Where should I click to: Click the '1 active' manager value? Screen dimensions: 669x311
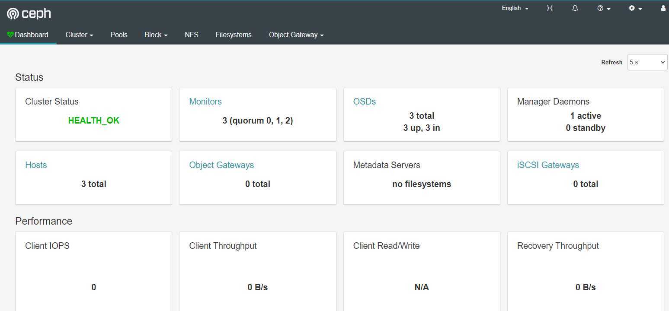(x=586, y=116)
